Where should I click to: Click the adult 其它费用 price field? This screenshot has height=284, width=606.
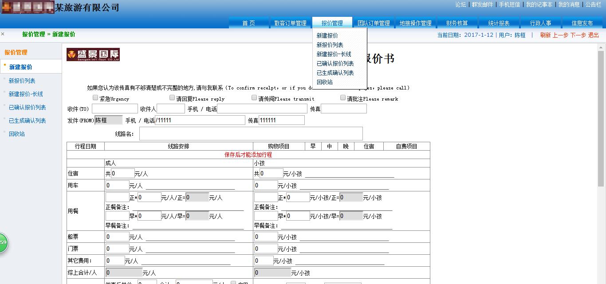115,261
